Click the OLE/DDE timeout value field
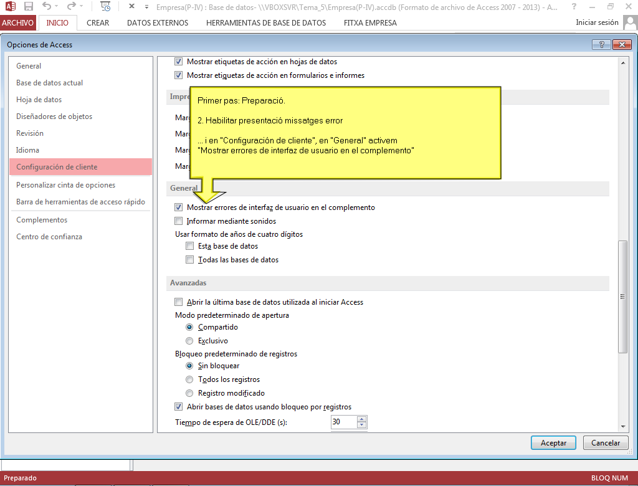Viewport: 638px width, 486px height. (x=344, y=422)
